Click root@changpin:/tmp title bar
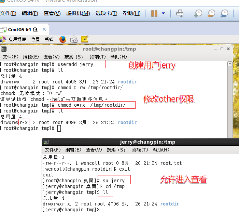 pos(110,49)
